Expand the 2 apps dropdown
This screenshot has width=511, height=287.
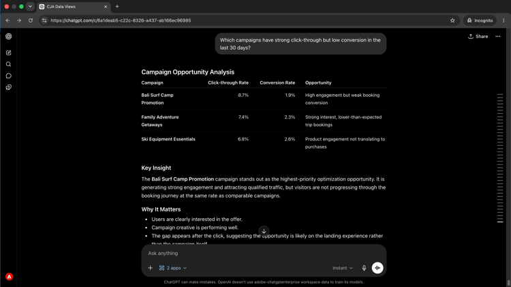[x=173, y=268]
